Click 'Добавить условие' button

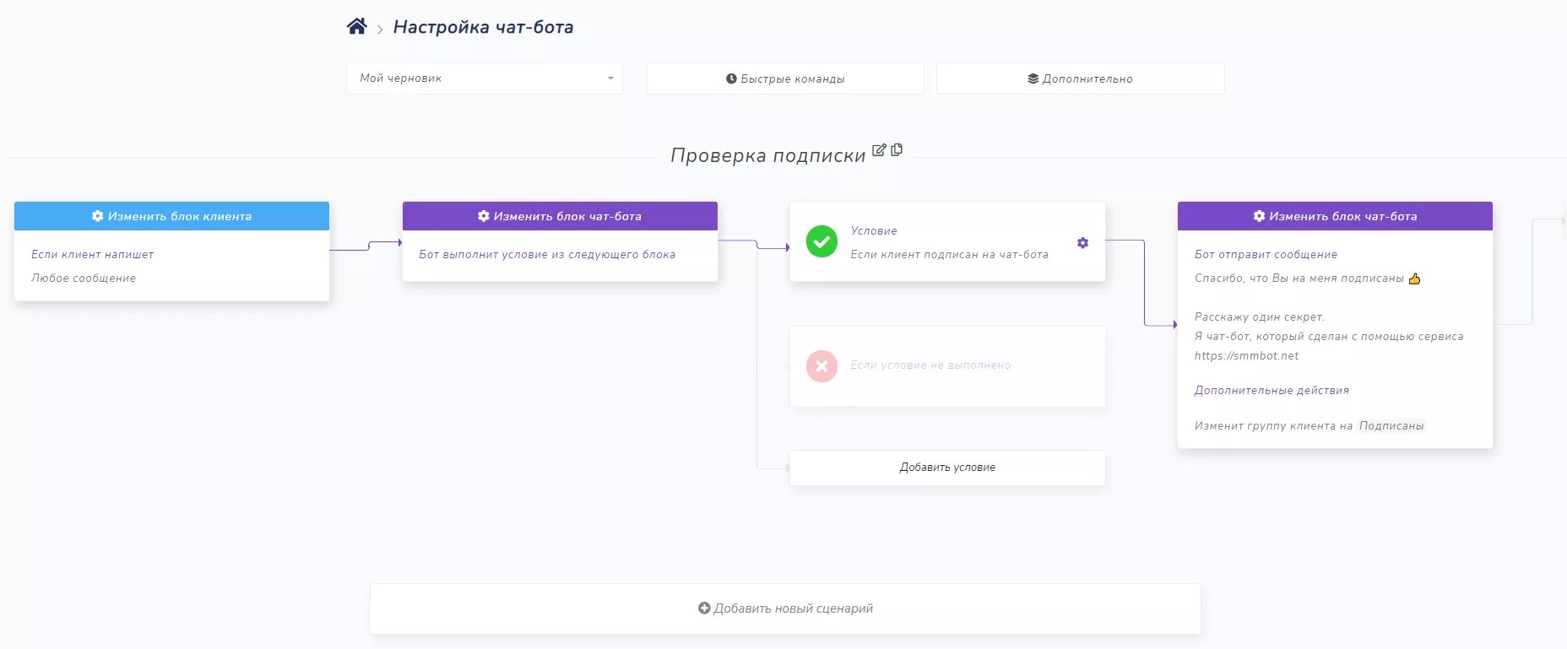(x=947, y=468)
